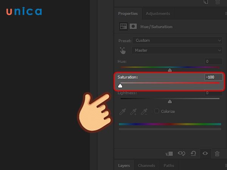The height and width of the screenshot is (170, 227).
Task: Click the Lightness value input field
Action: point(213,93)
